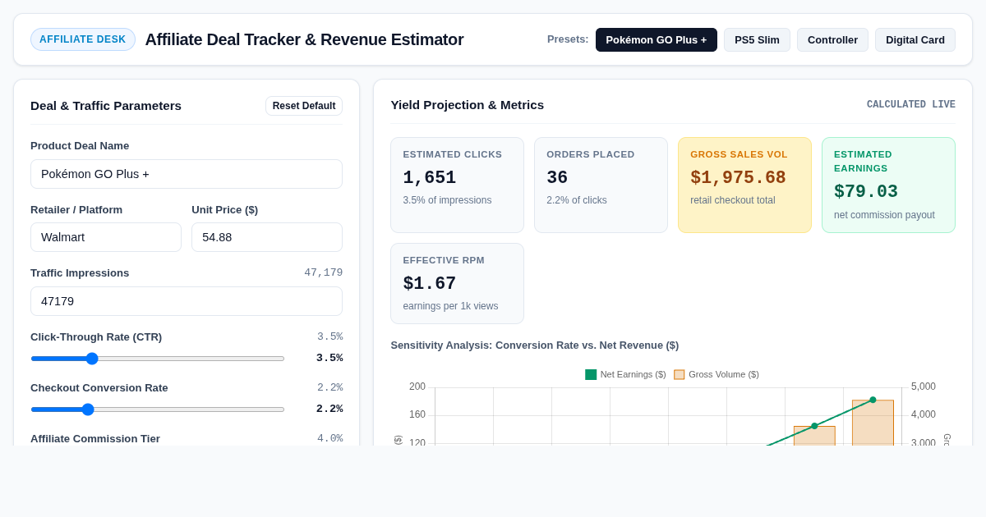Viewport: 986px width, 517px height.
Task: Click the Reset Default button
Action: 304,106
